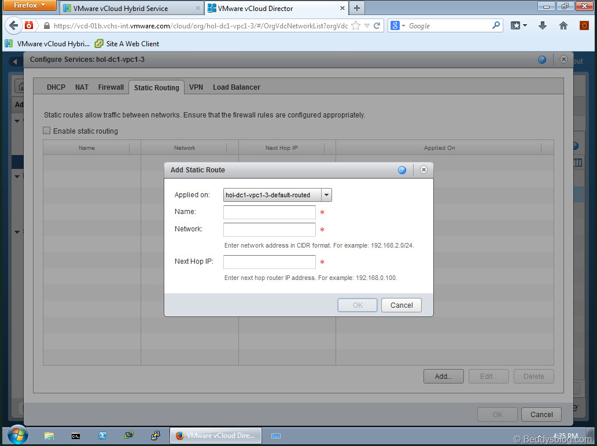Screen dimensions: 597x446
Task: Cancel the Add Static Route dialog
Action: point(401,305)
